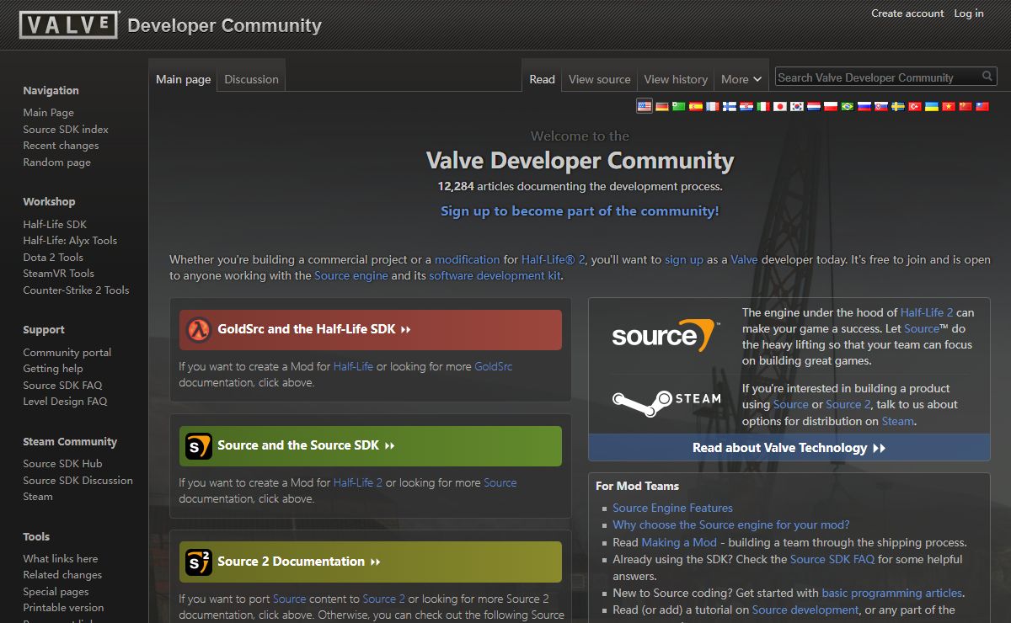The height and width of the screenshot is (623, 1011).
Task: Select the Taiwan flag language
Action: click(982, 106)
